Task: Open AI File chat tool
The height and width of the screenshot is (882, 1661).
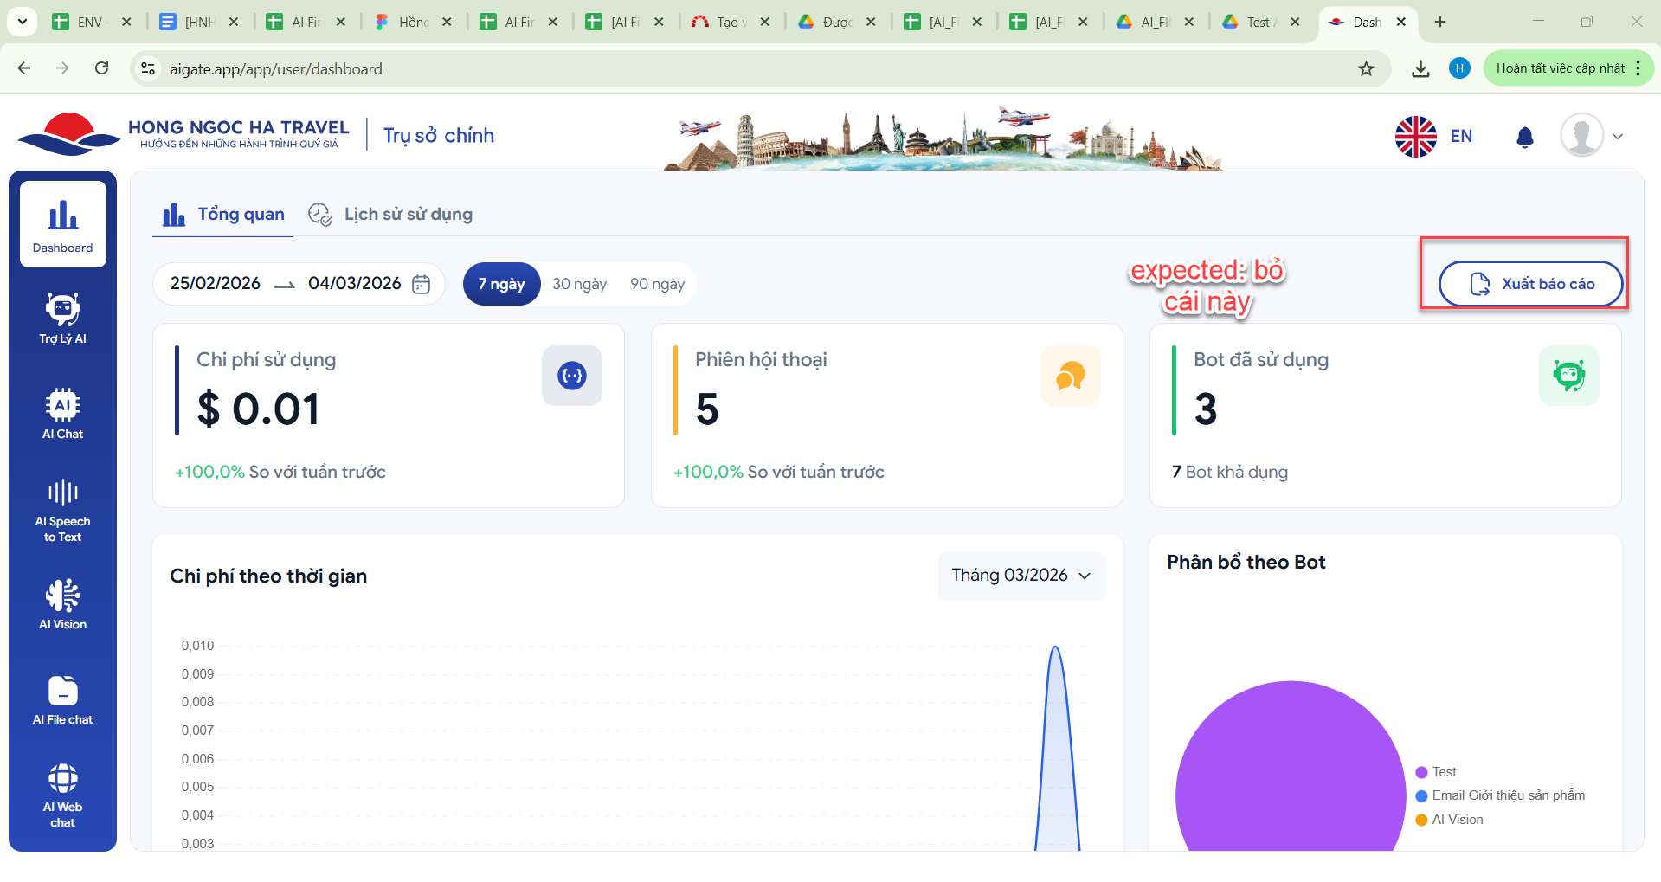Action: (62, 699)
